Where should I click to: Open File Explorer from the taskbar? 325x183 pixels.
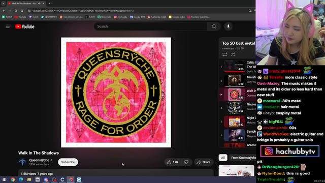click(x=29, y=179)
